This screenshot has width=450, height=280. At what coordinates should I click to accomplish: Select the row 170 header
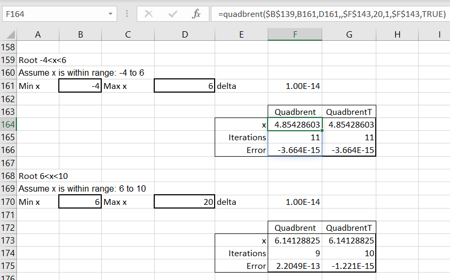8,202
